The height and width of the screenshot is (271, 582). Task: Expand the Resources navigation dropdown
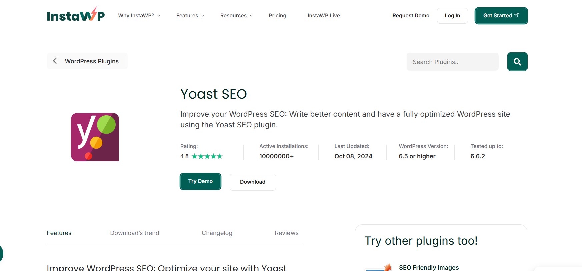236,16
